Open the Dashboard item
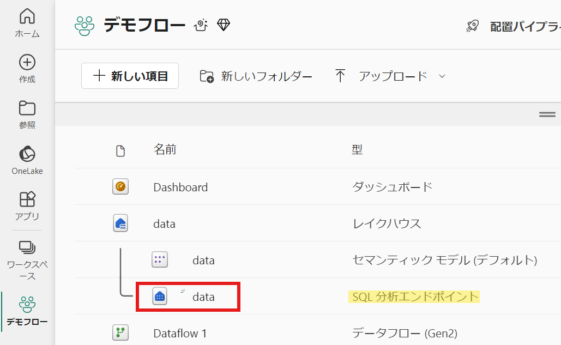This screenshot has width=561, height=345. point(180,187)
